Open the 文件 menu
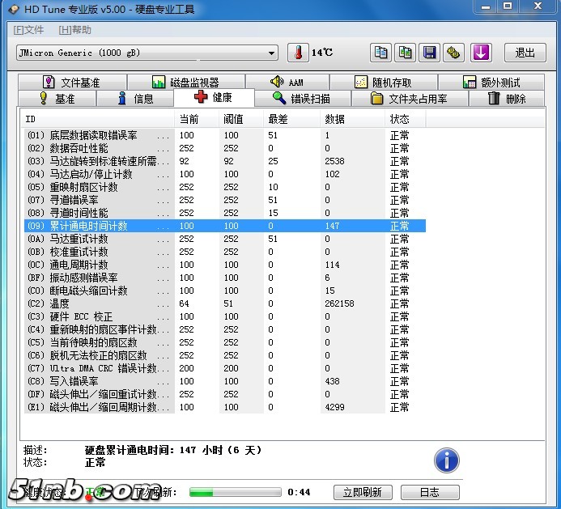561x509 pixels. click(x=29, y=30)
